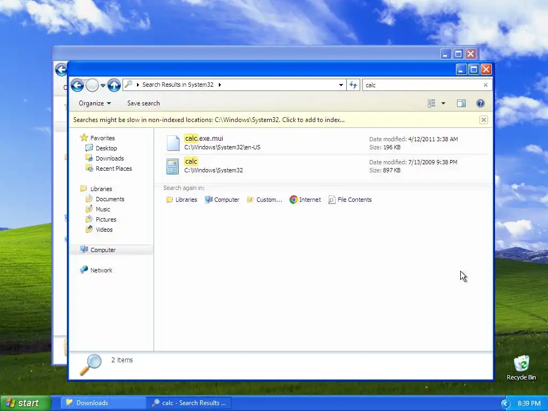Select the Recycle Bin desktop icon

(521, 368)
